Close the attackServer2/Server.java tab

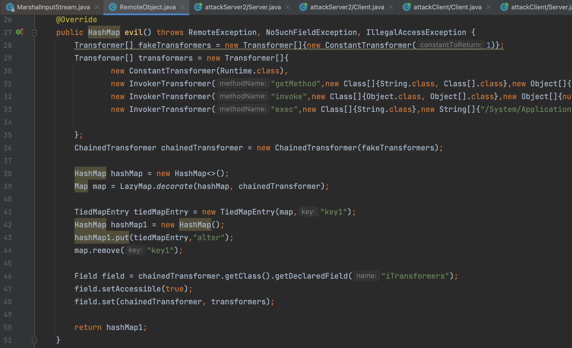coord(287,7)
